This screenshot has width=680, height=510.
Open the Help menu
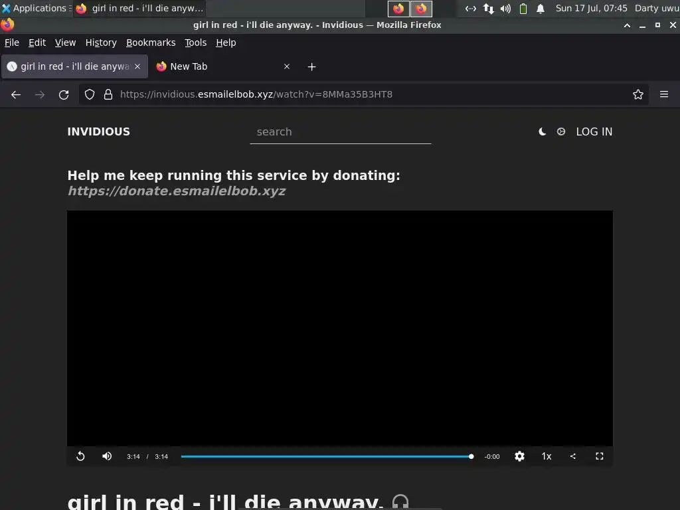point(226,42)
